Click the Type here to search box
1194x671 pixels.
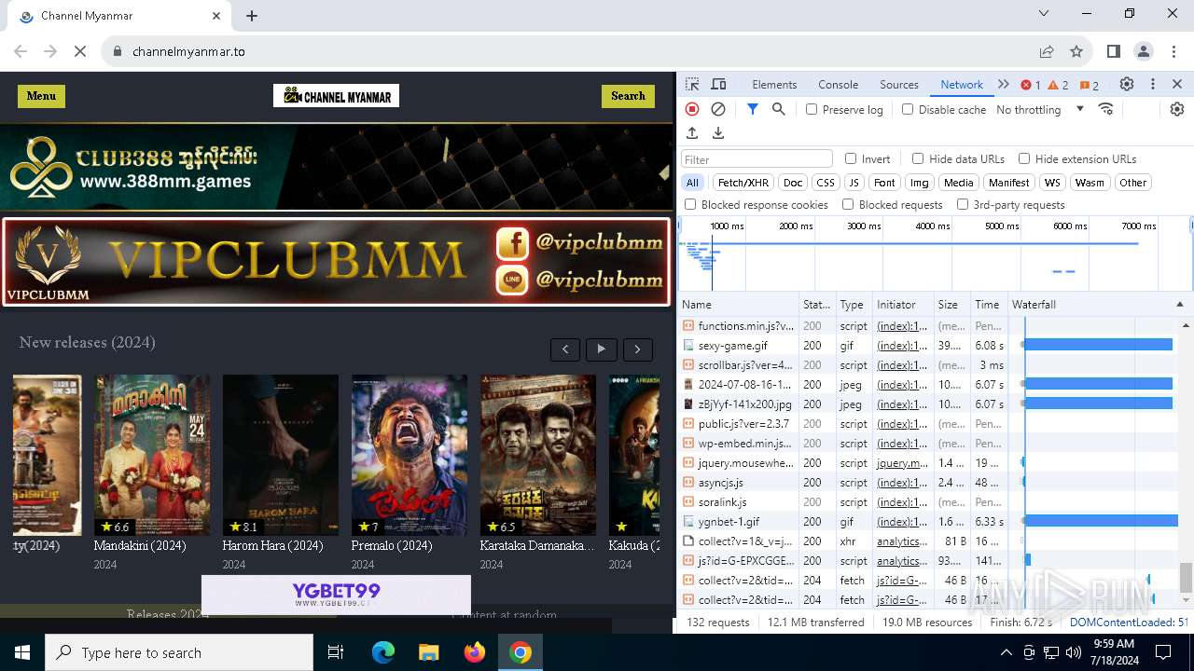pyautogui.click(x=179, y=653)
